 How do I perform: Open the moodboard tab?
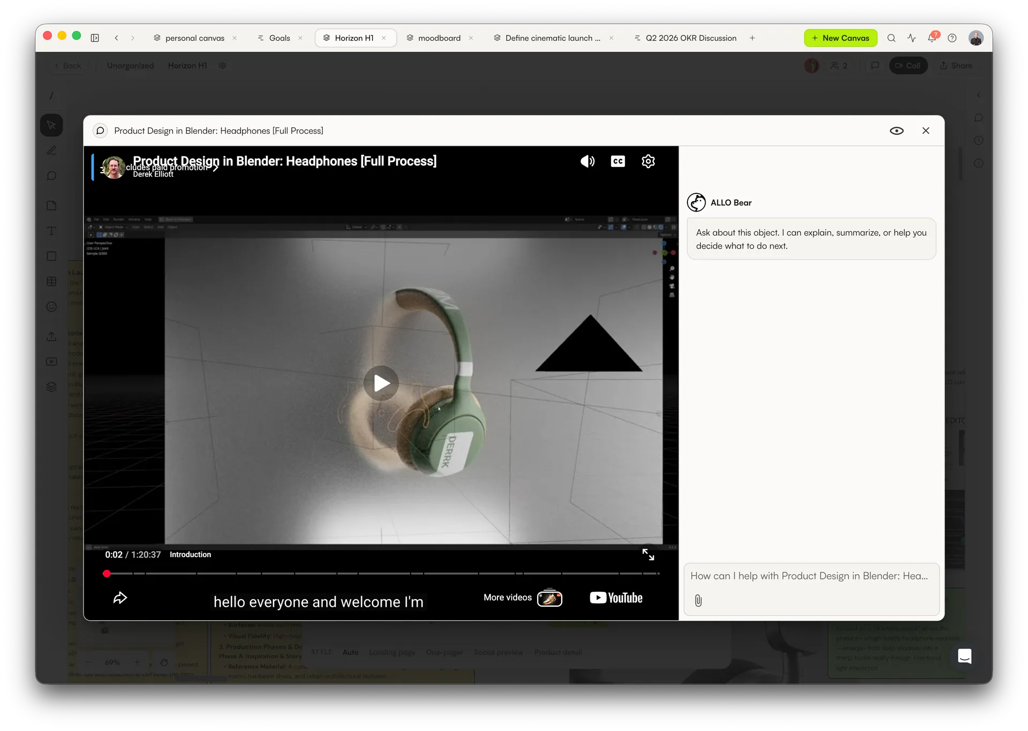coord(439,38)
